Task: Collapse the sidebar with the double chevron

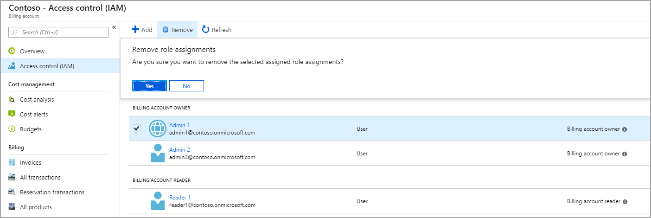Action: [114, 27]
